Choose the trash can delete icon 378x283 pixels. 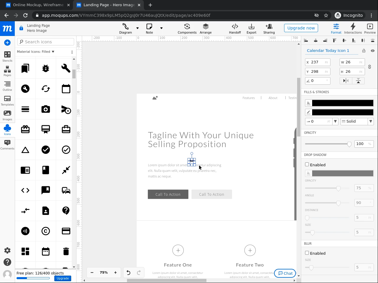(66, 251)
